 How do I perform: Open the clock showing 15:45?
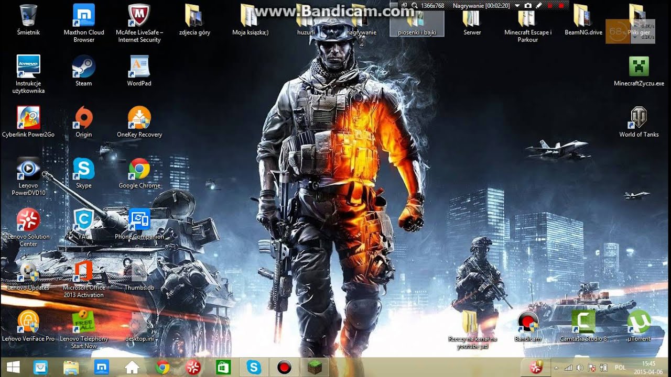click(648, 367)
